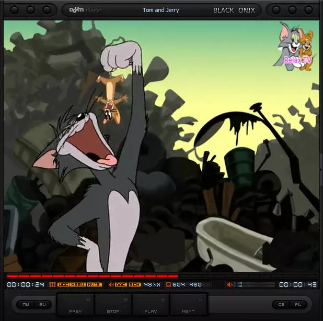Click the 48 KH sample rate value
Image resolution: width=323 pixels, height=321 pixels.
(x=152, y=285)
